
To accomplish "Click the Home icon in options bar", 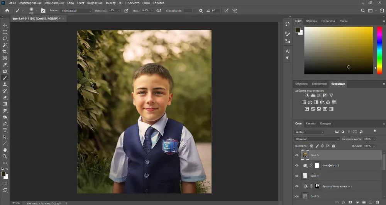I will (x=7, y=11).
